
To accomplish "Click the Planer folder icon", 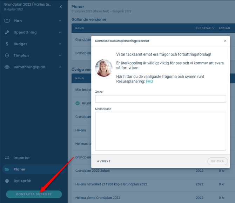I will pos(7,169).
